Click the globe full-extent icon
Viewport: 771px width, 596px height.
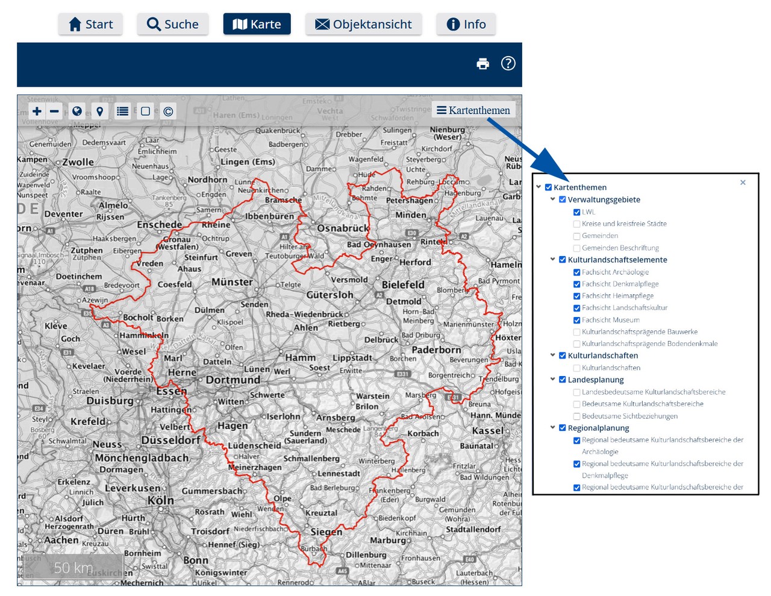(76, 111)
